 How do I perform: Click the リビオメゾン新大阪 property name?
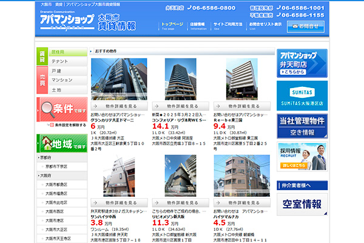tap(168, 217)
